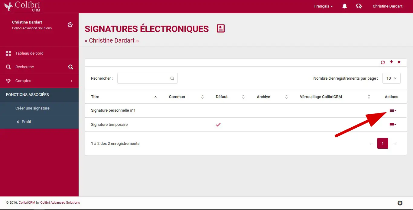Click '1 à 2 des 2 enregistrements' text
The height and width of the screenshot is (210, 413).
coord(115,144)
